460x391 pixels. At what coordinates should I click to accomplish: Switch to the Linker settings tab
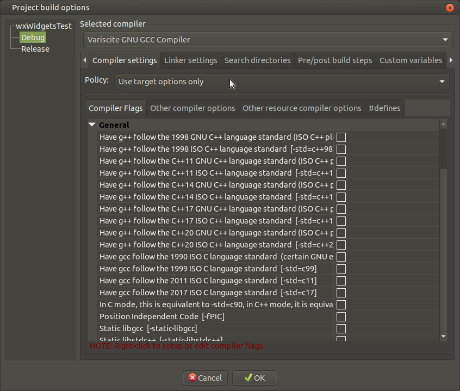click(190, 60)
